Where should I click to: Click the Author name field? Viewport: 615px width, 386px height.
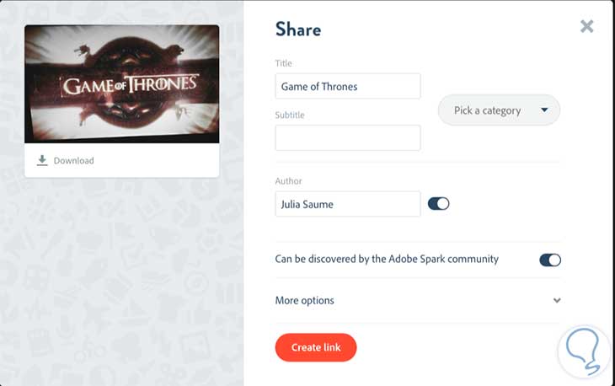pos(347,204)
